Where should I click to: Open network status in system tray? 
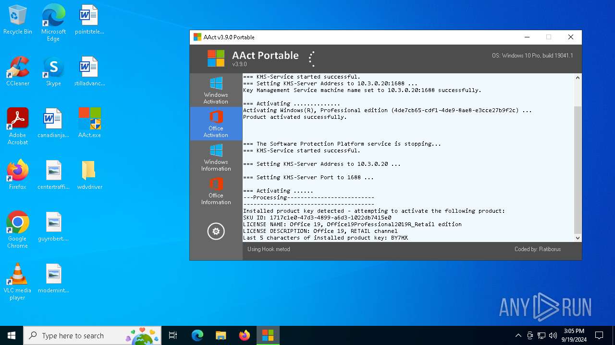tap(541, 335)
